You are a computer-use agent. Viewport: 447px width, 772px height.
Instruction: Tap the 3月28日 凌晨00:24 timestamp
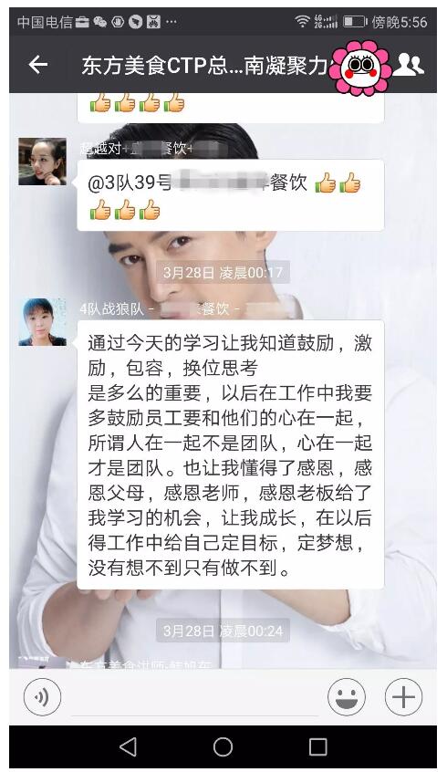point(223,631)
